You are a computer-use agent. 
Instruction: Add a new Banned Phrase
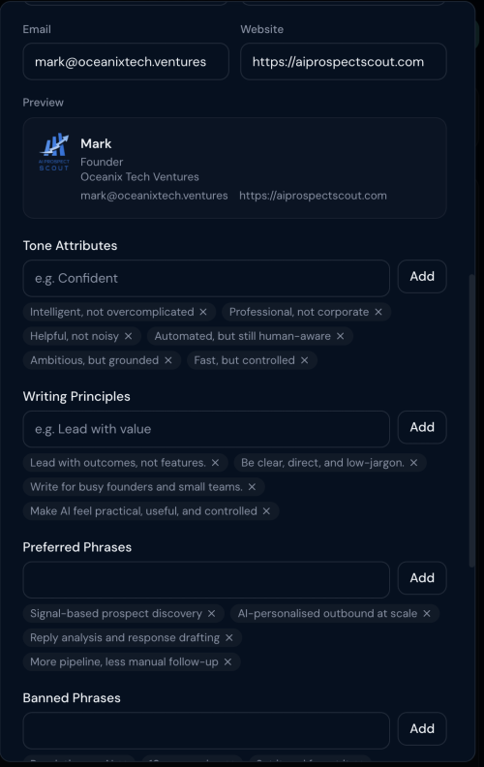tap(422, 729)
